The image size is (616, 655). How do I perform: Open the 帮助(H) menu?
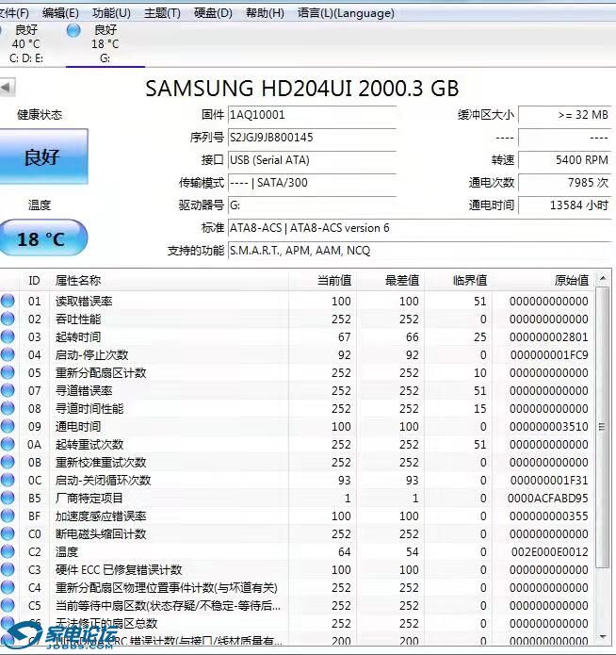pos(265,13)
